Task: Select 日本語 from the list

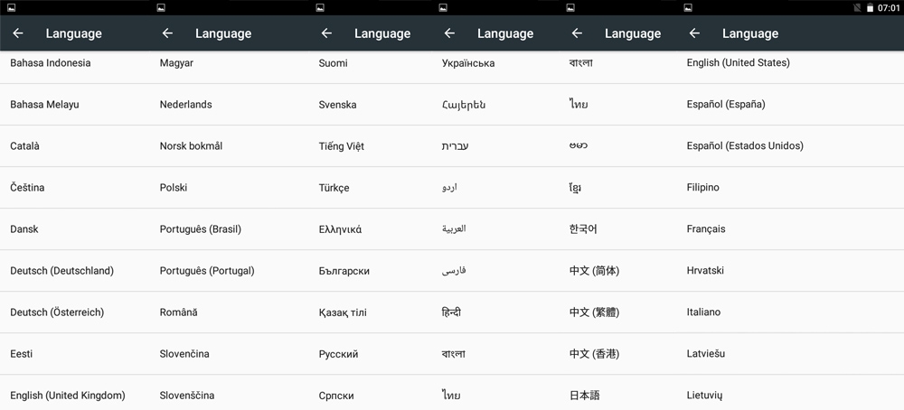Action: pyautogui.click(x=584, y=396)
